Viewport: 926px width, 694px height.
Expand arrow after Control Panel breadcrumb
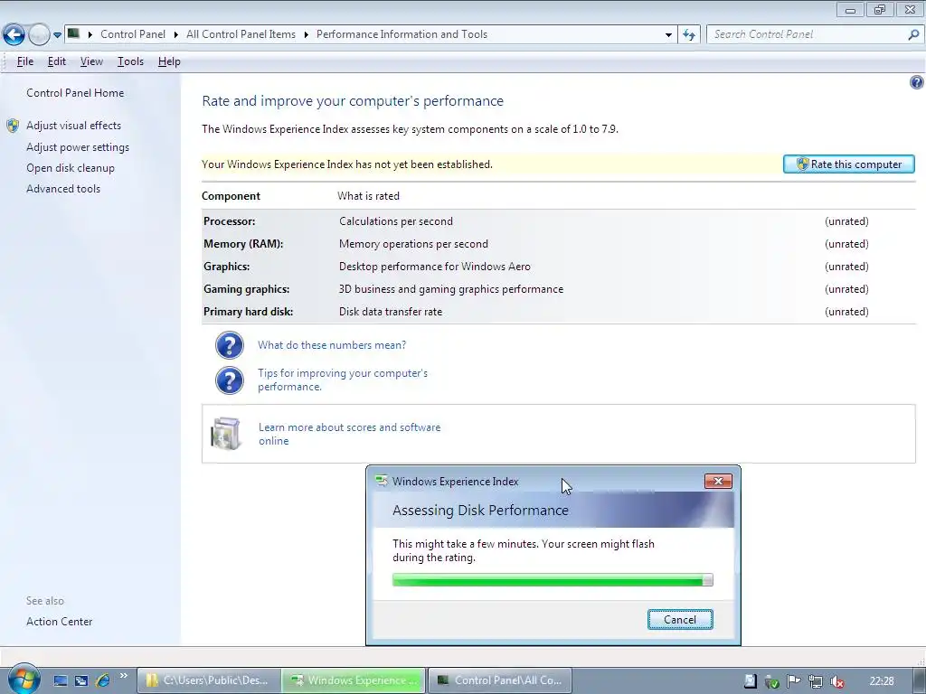coord(176,35)
